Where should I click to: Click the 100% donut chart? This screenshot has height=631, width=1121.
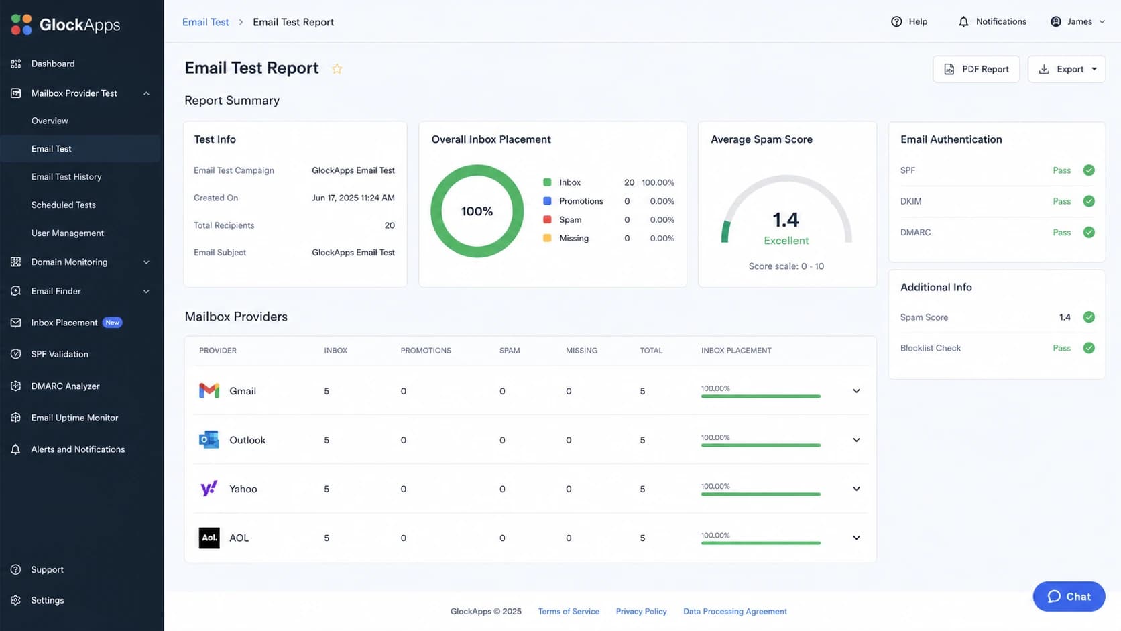(477, 211)
